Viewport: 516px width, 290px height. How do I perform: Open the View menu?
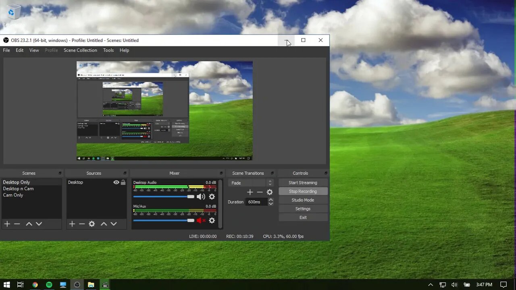tap(34, 50)
